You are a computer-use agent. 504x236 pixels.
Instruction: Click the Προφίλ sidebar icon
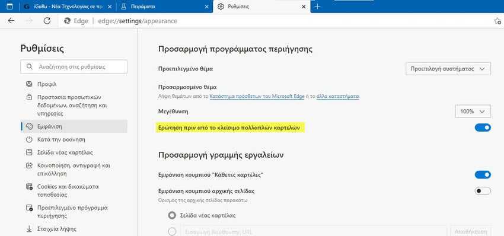coord(29,84)
